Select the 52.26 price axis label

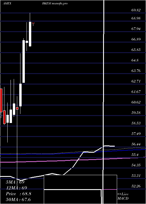point(136,186)
